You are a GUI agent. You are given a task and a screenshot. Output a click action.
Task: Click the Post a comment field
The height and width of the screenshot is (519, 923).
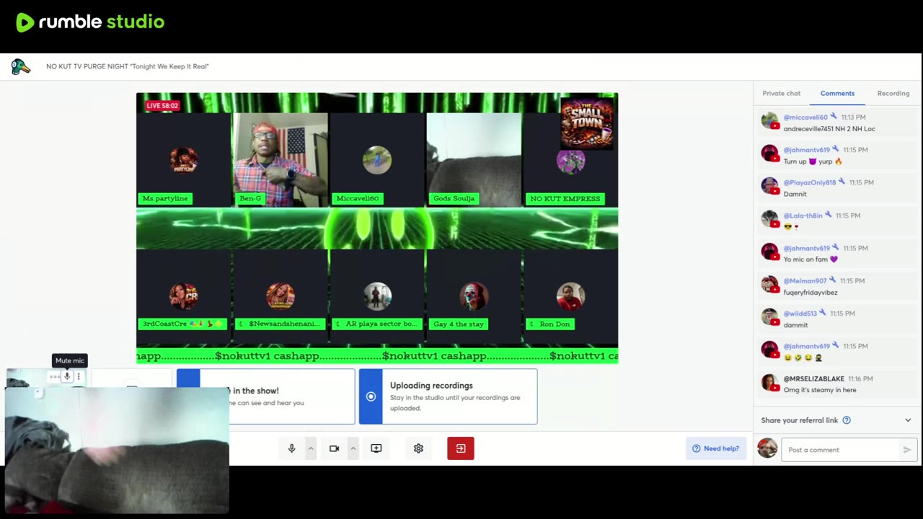click(x=842, y=450)
